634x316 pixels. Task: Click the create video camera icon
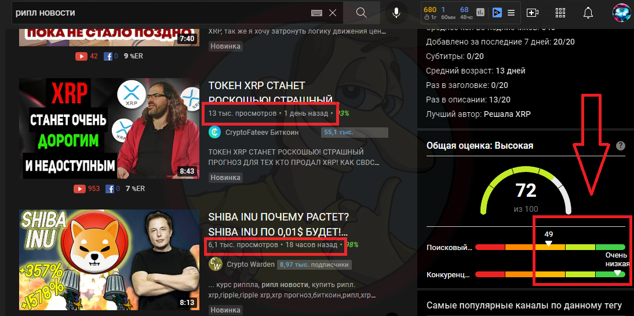point(533,13)
